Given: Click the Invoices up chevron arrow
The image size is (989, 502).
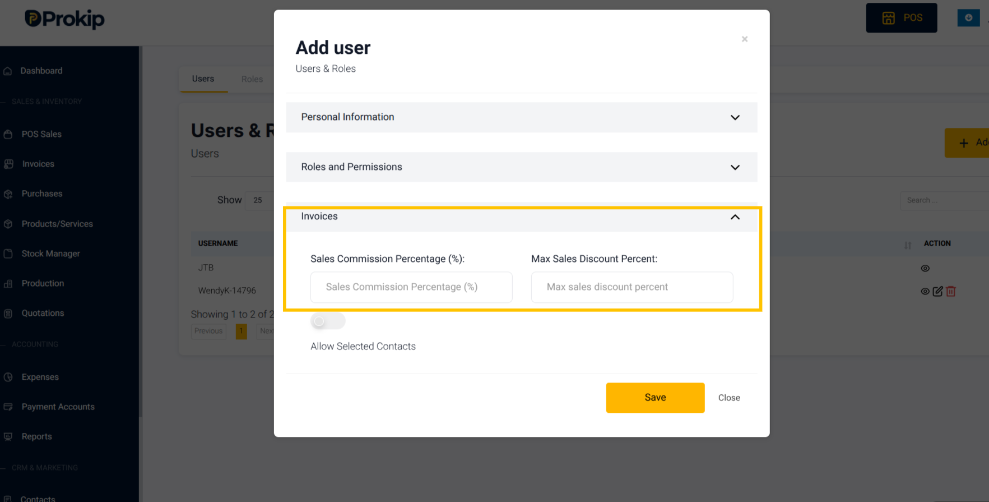Looking at the screenshot, I should tap(735, 217).
